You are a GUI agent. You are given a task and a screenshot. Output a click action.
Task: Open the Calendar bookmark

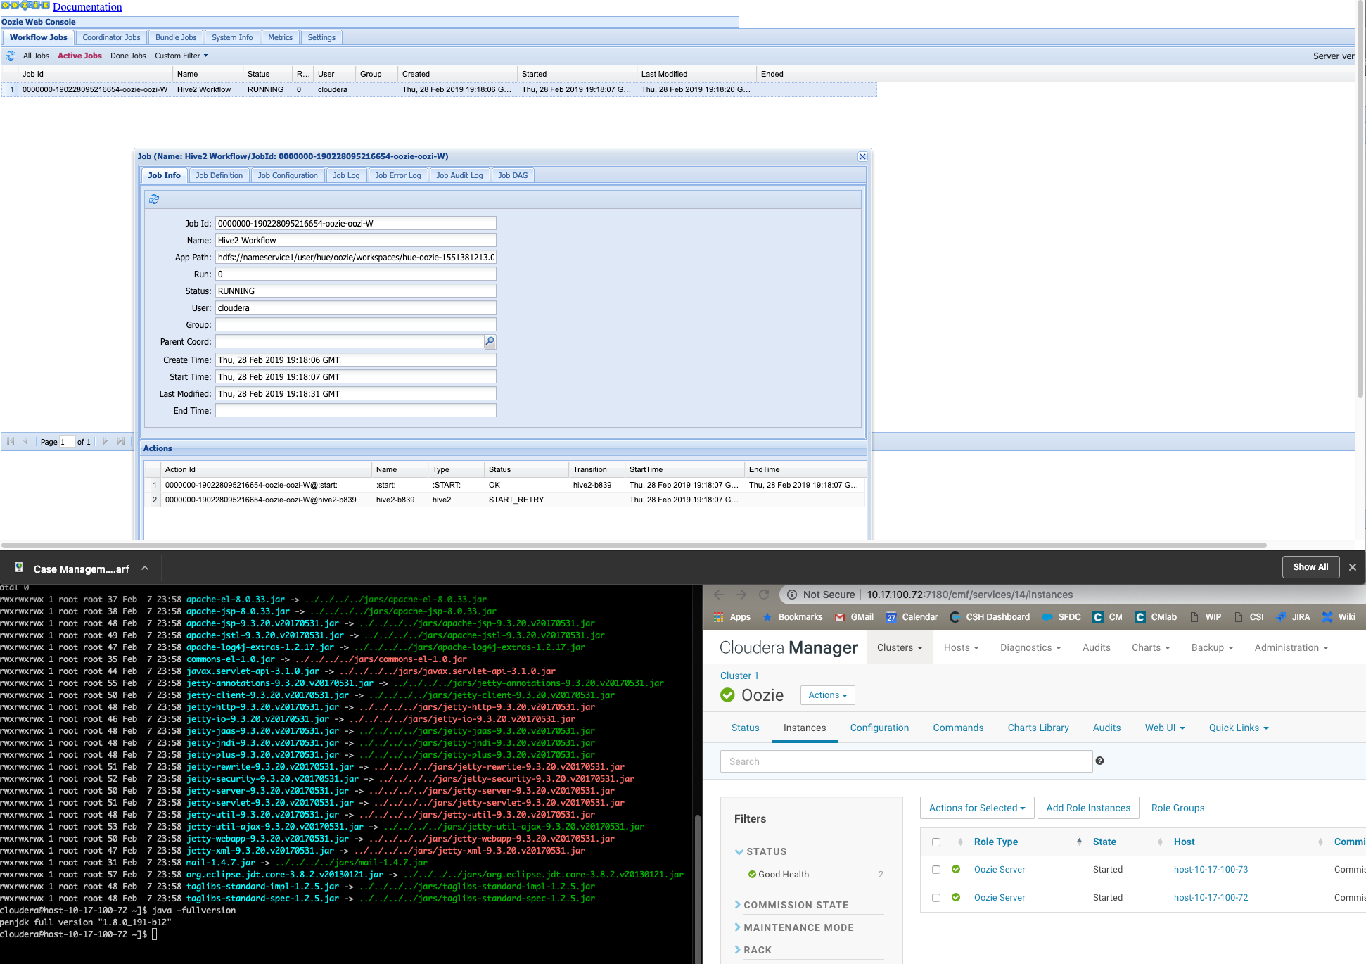point(912,617)
